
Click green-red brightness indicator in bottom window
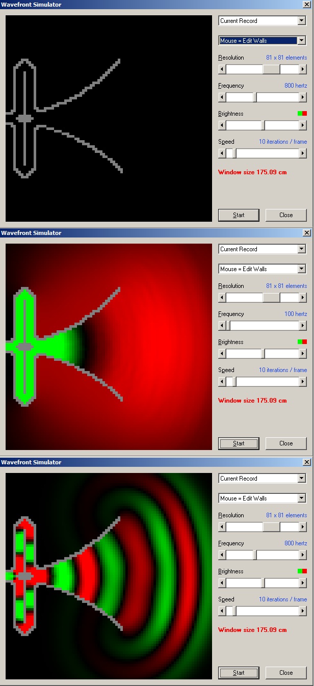point(302,571)
